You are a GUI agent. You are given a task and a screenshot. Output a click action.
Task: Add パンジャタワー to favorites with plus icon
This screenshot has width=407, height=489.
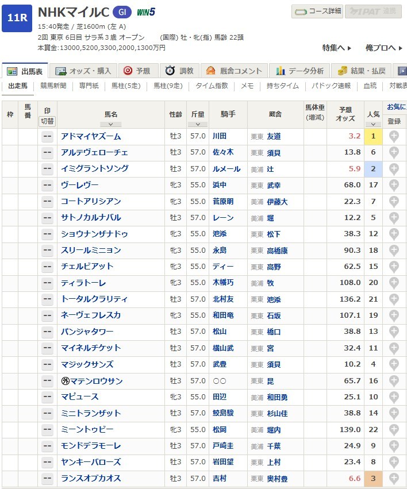point(394,332)
